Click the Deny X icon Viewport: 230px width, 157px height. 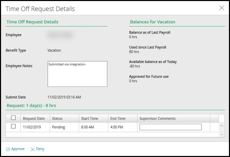(x=32, y=149)
